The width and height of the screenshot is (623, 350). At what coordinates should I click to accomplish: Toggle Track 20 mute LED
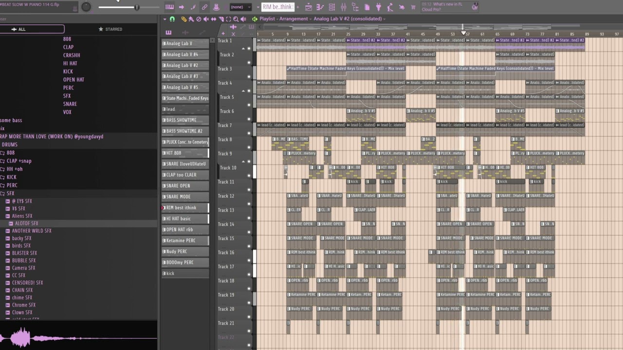tap(249, 316)
